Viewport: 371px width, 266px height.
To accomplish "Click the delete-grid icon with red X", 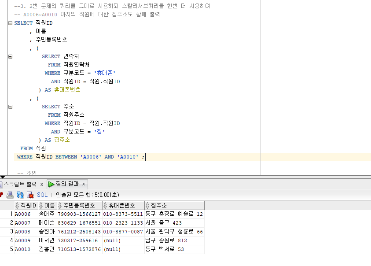I will (x=30, y=194).
